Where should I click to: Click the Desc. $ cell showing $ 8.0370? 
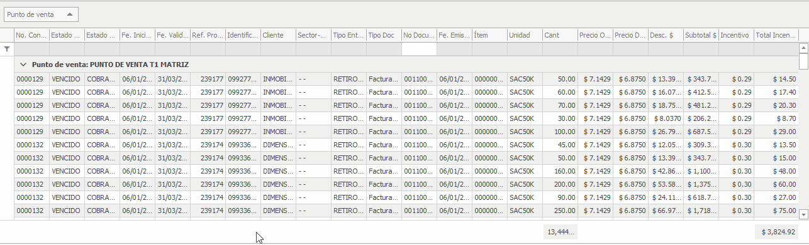[x=666, y=118]
